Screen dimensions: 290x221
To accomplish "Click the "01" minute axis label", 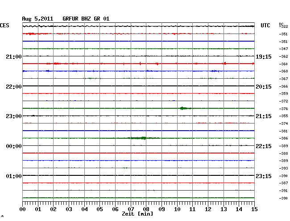I will pyautogui.click(x=38, y=209).
